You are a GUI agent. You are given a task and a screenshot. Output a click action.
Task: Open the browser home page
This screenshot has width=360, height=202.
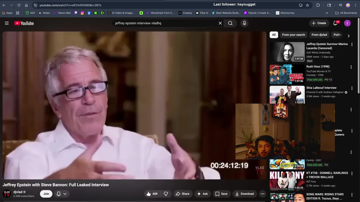(26, 5)
